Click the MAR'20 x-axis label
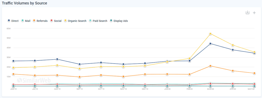Viewport: 262px width, 98px height. click(210, 89)
